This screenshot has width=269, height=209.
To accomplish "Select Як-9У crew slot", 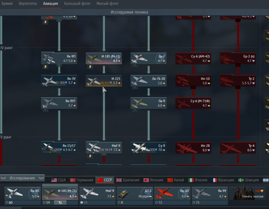I will [x=210, y=193].
